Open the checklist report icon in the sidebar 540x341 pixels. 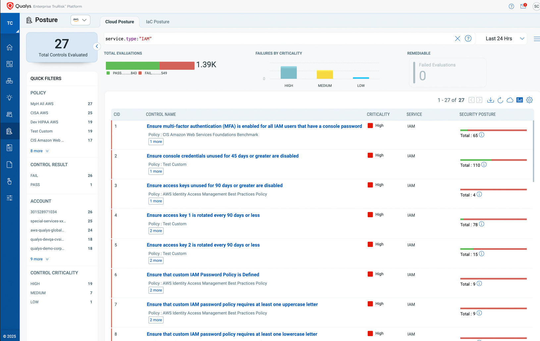tap(10, 148)
